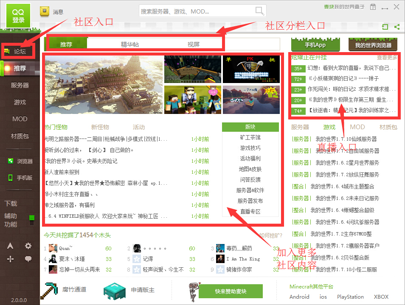This screenshot has width=405, height=305.
Task: Select the 新怪物 tab in forum list
Action: [x=100, y=127]
